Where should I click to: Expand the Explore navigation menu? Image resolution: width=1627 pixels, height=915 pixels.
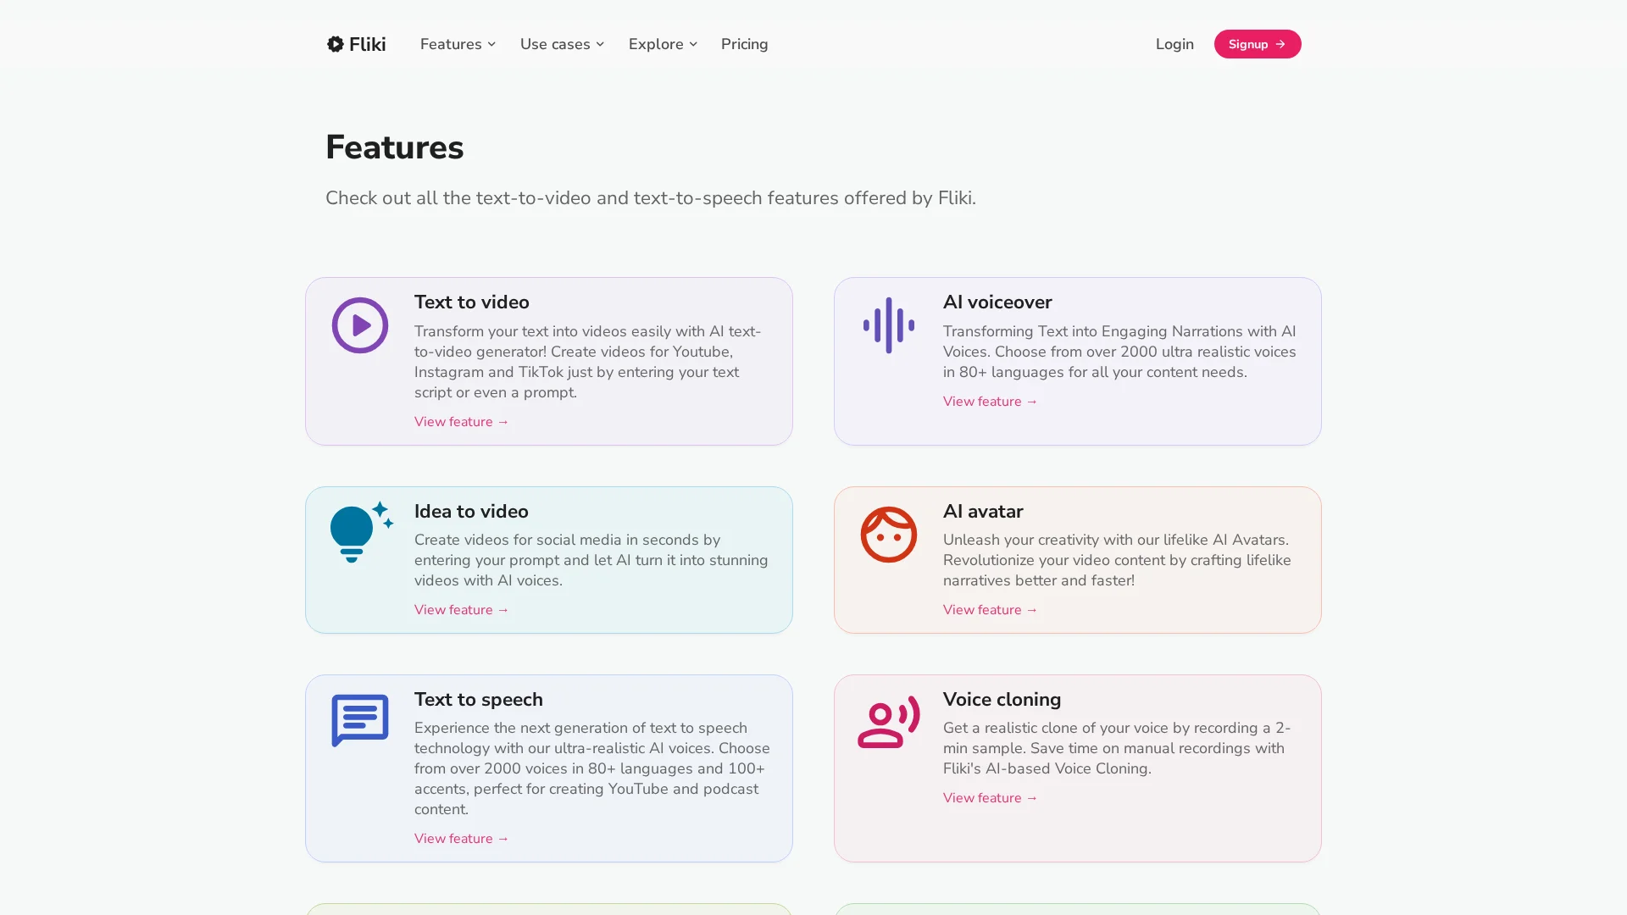tap(663, 44)
